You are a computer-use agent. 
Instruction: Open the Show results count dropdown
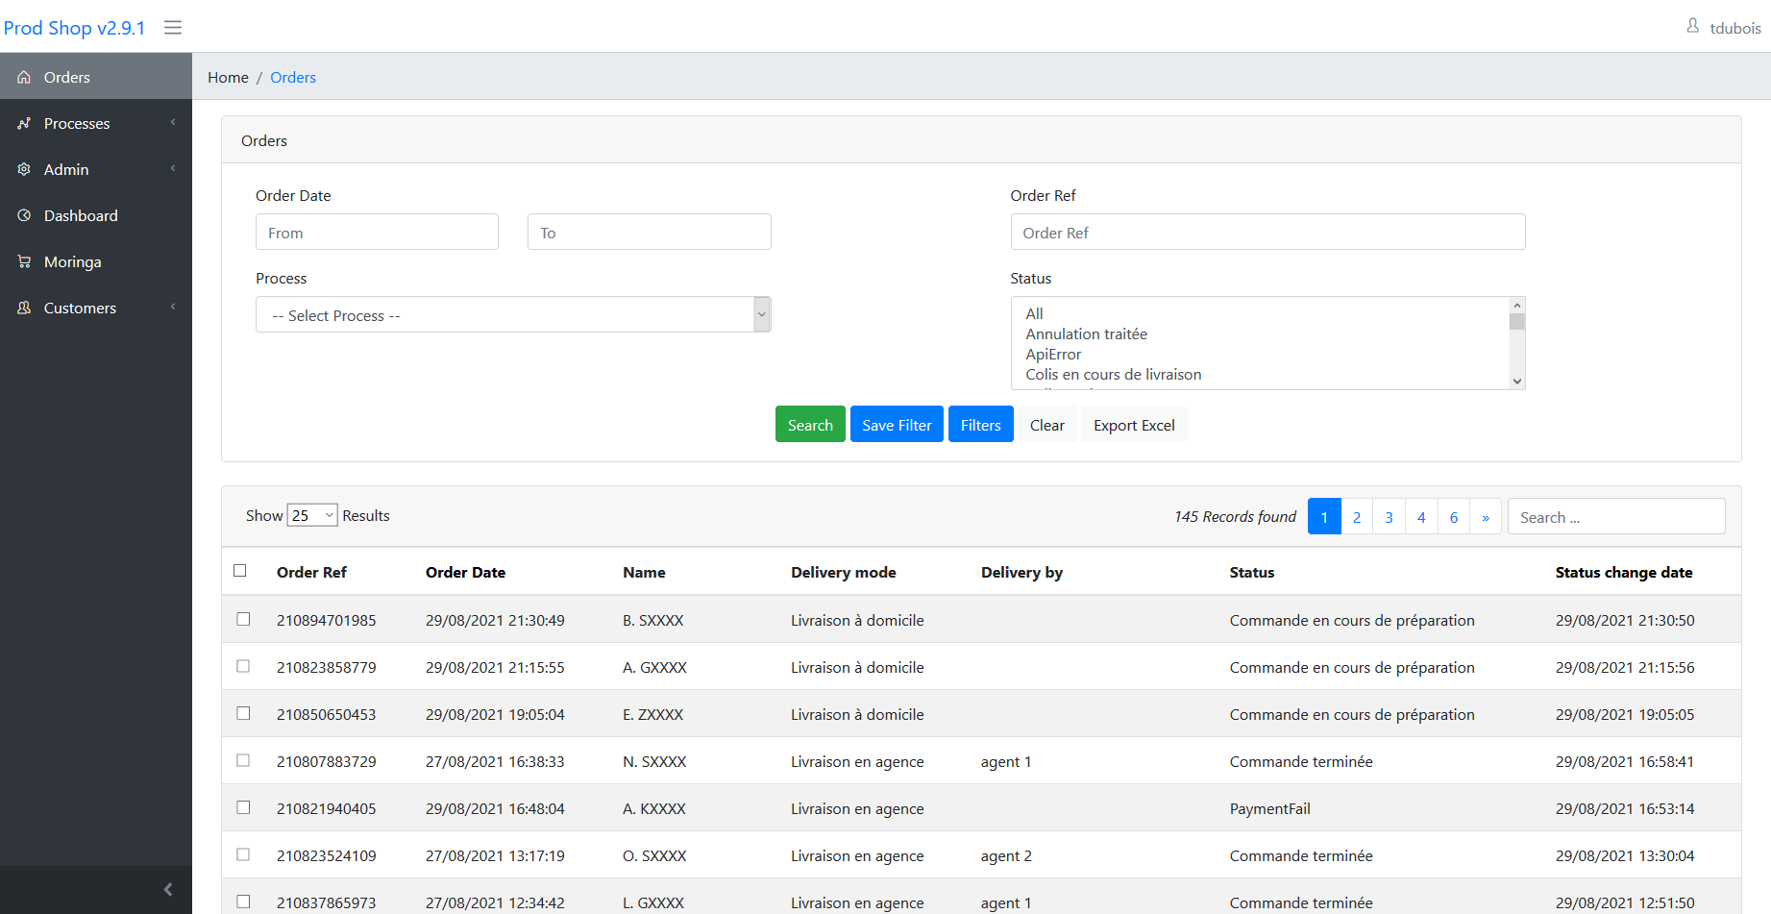(x=312, y=516)
